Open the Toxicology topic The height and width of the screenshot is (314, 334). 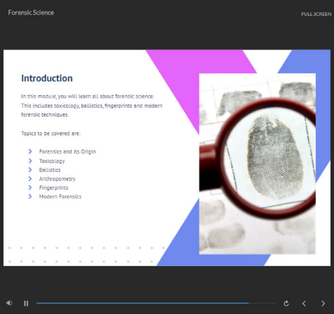[52, 161]
